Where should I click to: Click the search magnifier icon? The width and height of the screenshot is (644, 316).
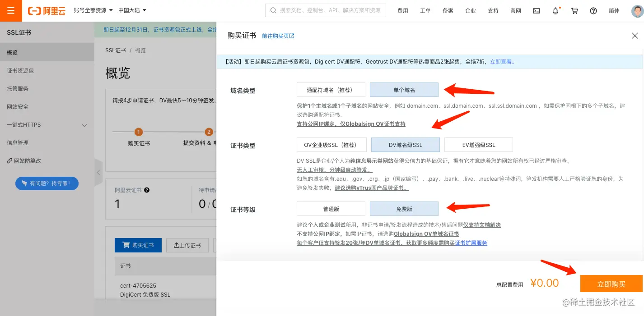coord(273,10)
